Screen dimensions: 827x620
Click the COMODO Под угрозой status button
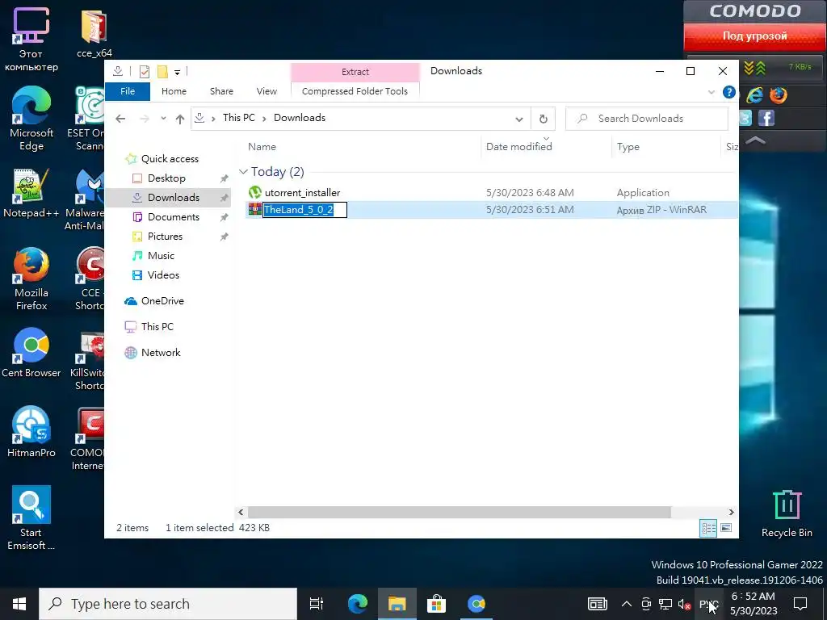(x=755, y=37)
